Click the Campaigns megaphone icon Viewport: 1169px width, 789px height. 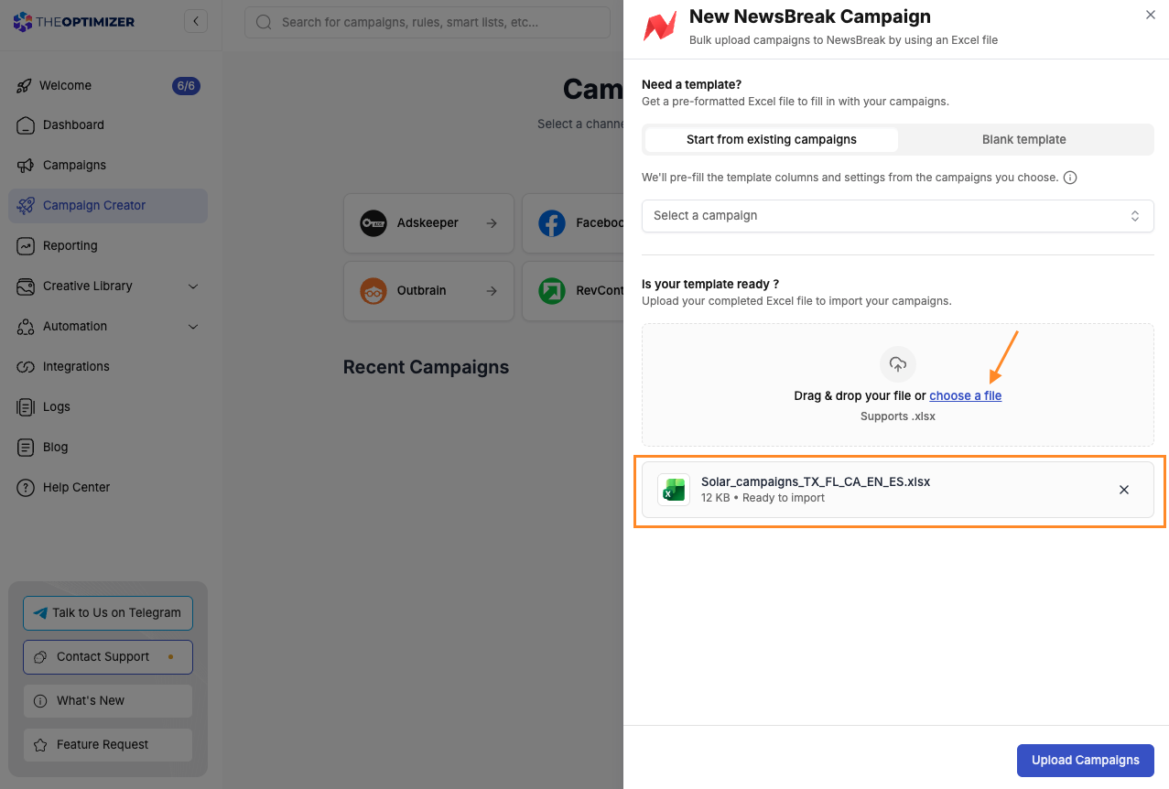pyautogui.click(x=26, y=166)
